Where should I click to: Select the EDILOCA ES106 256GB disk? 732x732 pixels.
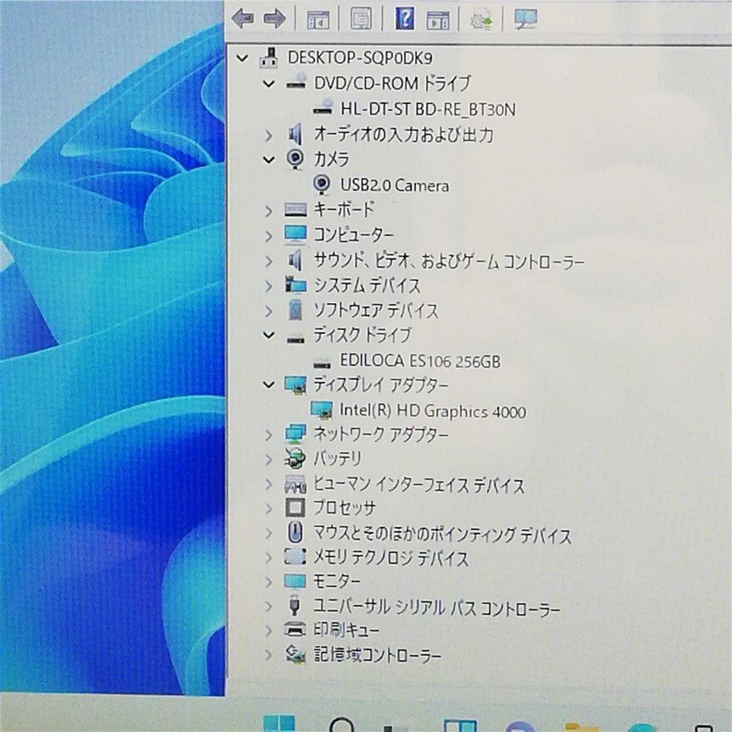(x=419, y=361)
